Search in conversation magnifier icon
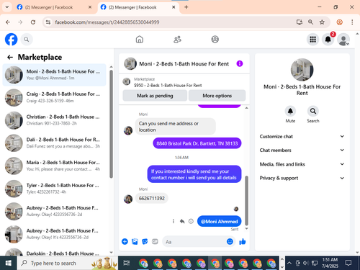This screenshot has height=270, width=360. tap(313, 111)
